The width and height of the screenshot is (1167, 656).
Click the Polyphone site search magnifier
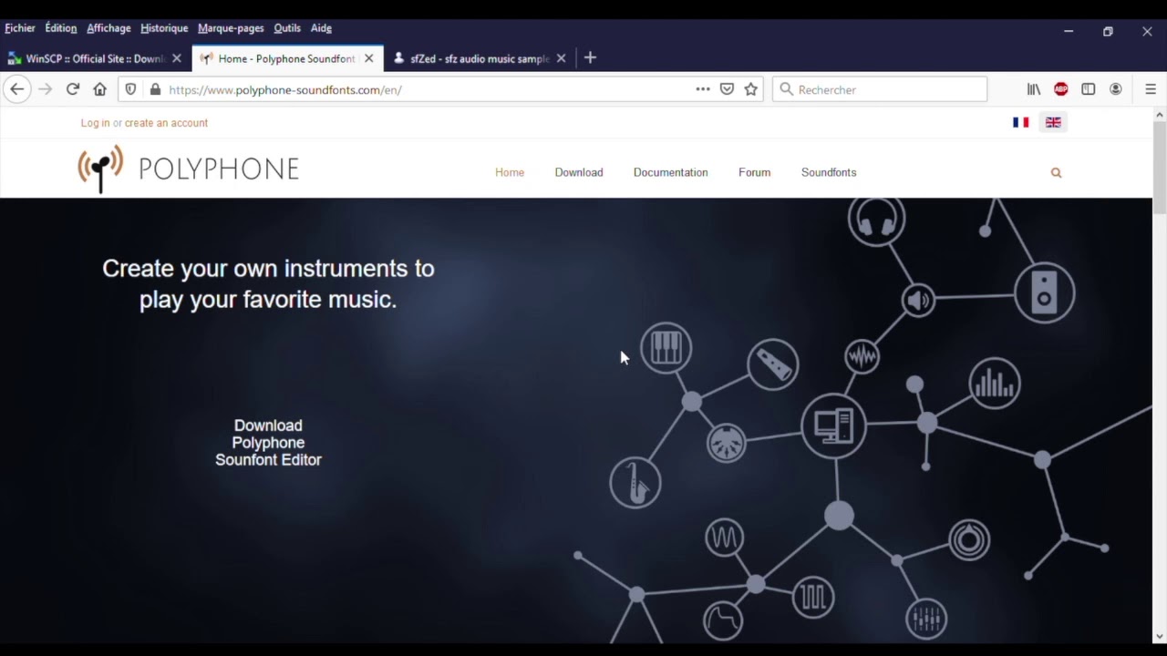click(x=1056, y=172)
